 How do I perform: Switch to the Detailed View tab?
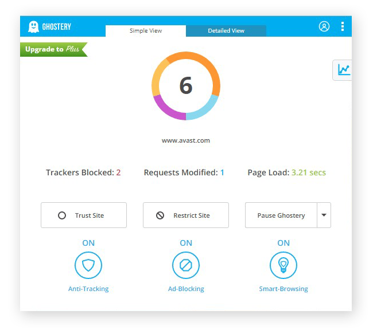pos(226,30)
